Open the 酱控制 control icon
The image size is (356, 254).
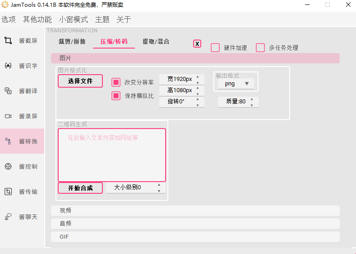8,166
